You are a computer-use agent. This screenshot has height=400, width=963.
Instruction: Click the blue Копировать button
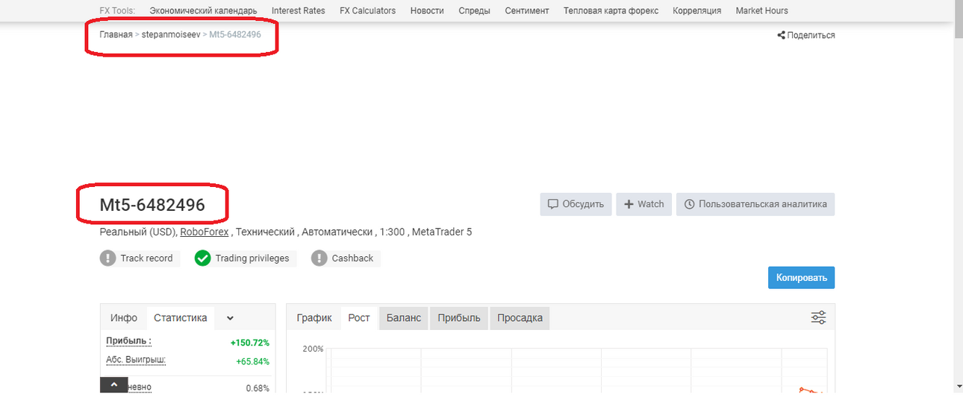tap(802, 278)
